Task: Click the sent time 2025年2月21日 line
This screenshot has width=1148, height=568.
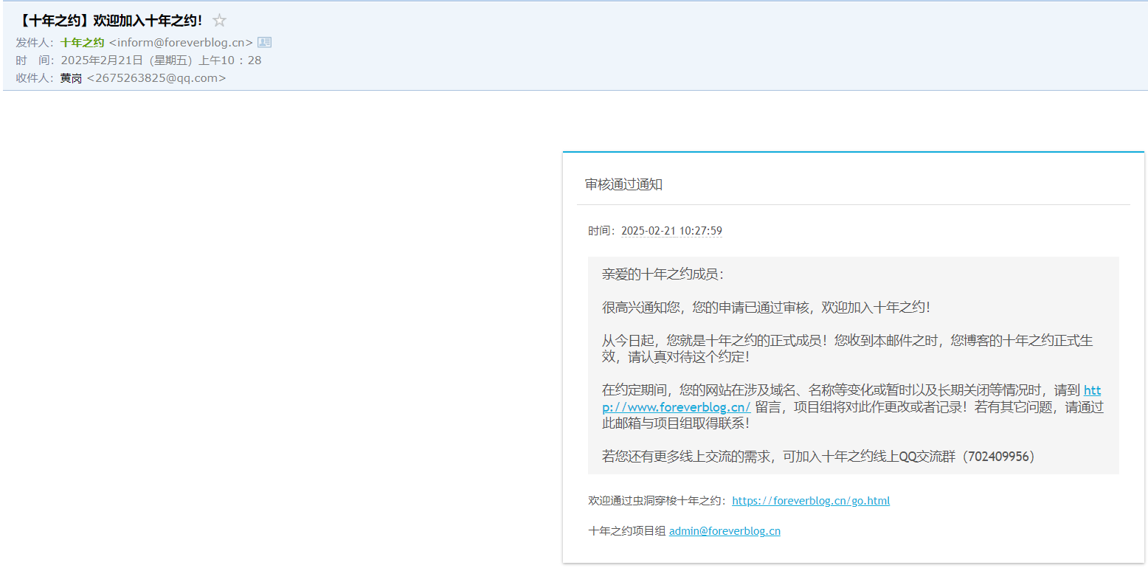Action: coord(161,60)
